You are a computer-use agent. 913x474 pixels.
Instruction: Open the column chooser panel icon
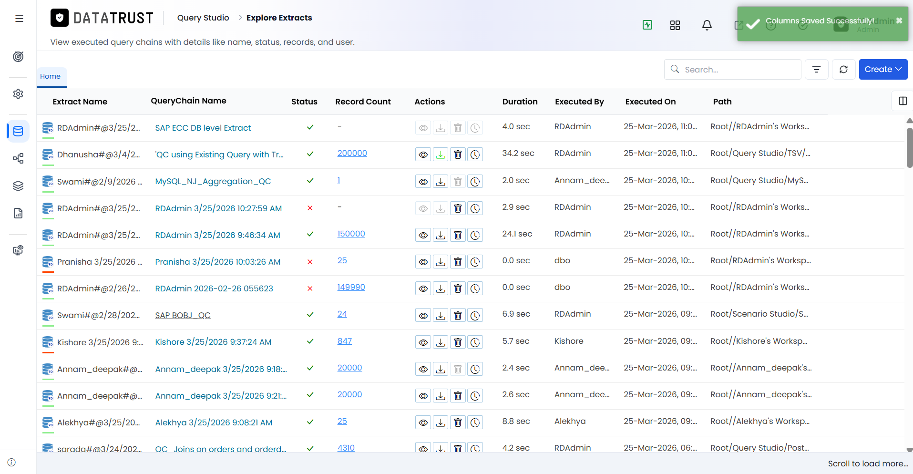pyautogui.click(x=903, y=101)
